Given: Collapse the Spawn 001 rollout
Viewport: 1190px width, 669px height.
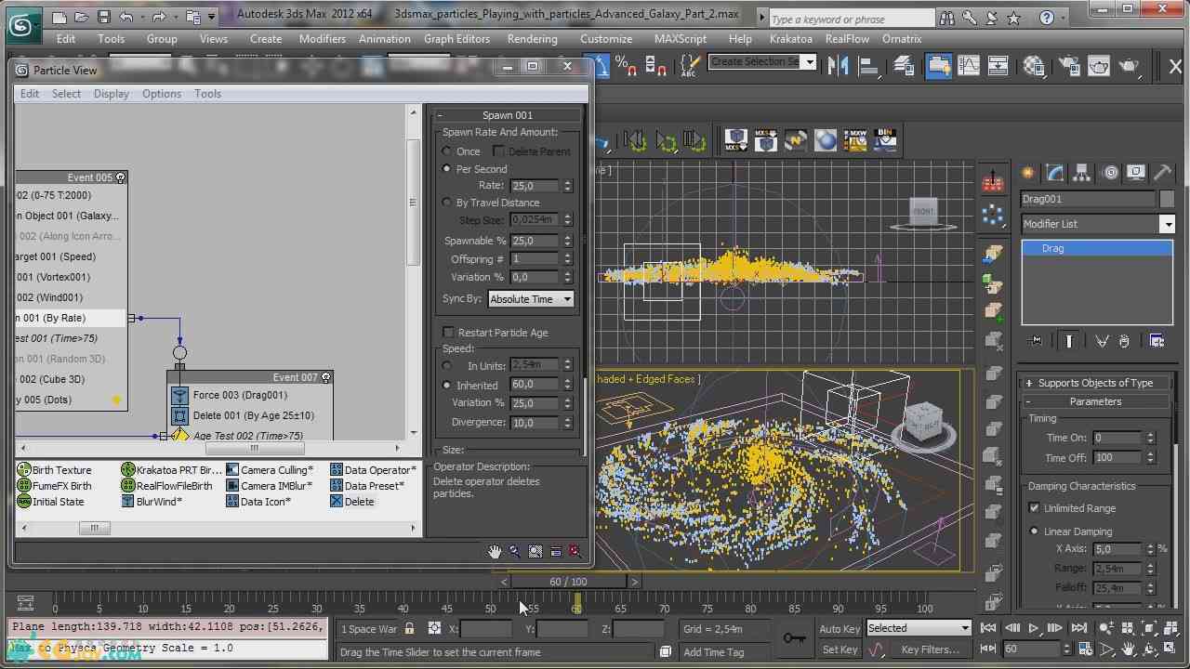Looking at the screenshot, I should pyautogui.click(x=508, y=115).
